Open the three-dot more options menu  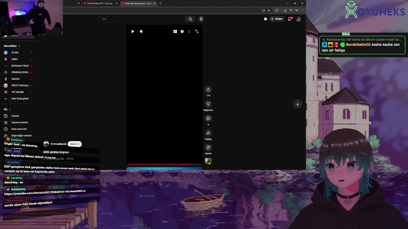coord(189,31)
